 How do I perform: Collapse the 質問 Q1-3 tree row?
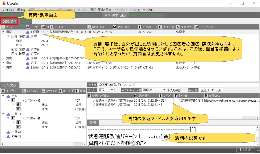coord(3,32)
